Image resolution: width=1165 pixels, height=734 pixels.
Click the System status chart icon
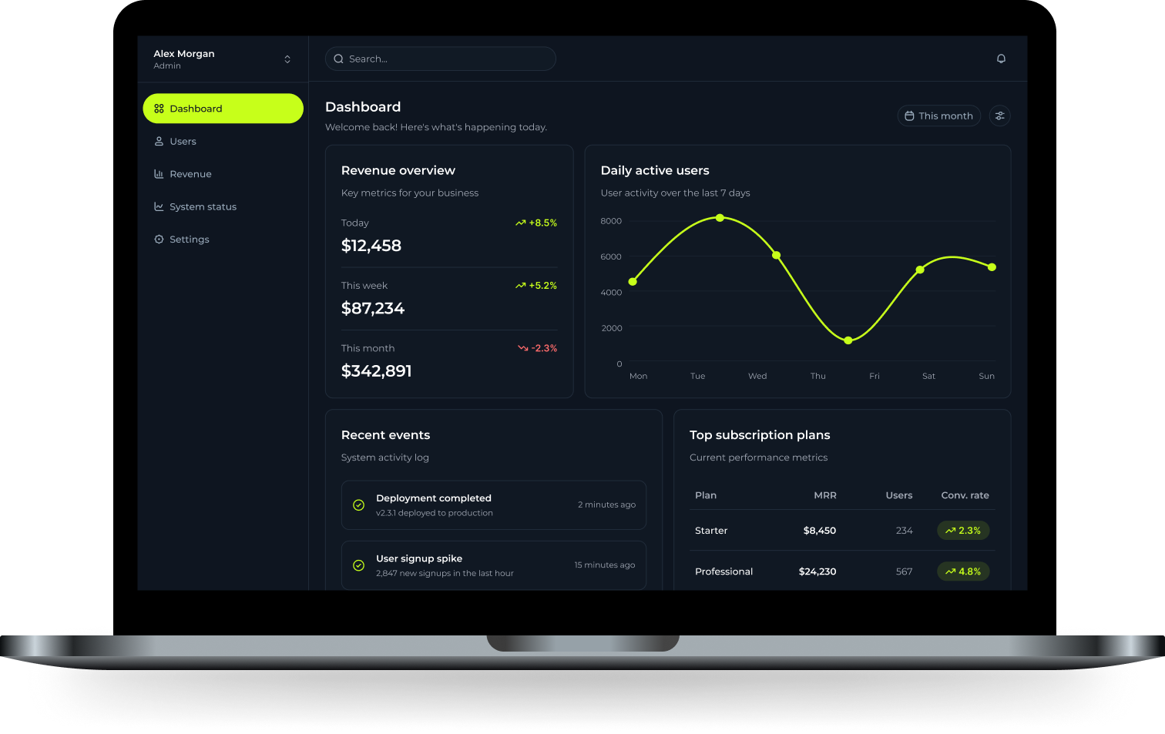[x=159, y=206]
